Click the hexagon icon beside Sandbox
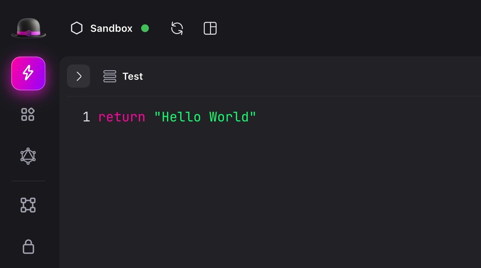Viewport: 481px width, 268px height. click(77, 28)
